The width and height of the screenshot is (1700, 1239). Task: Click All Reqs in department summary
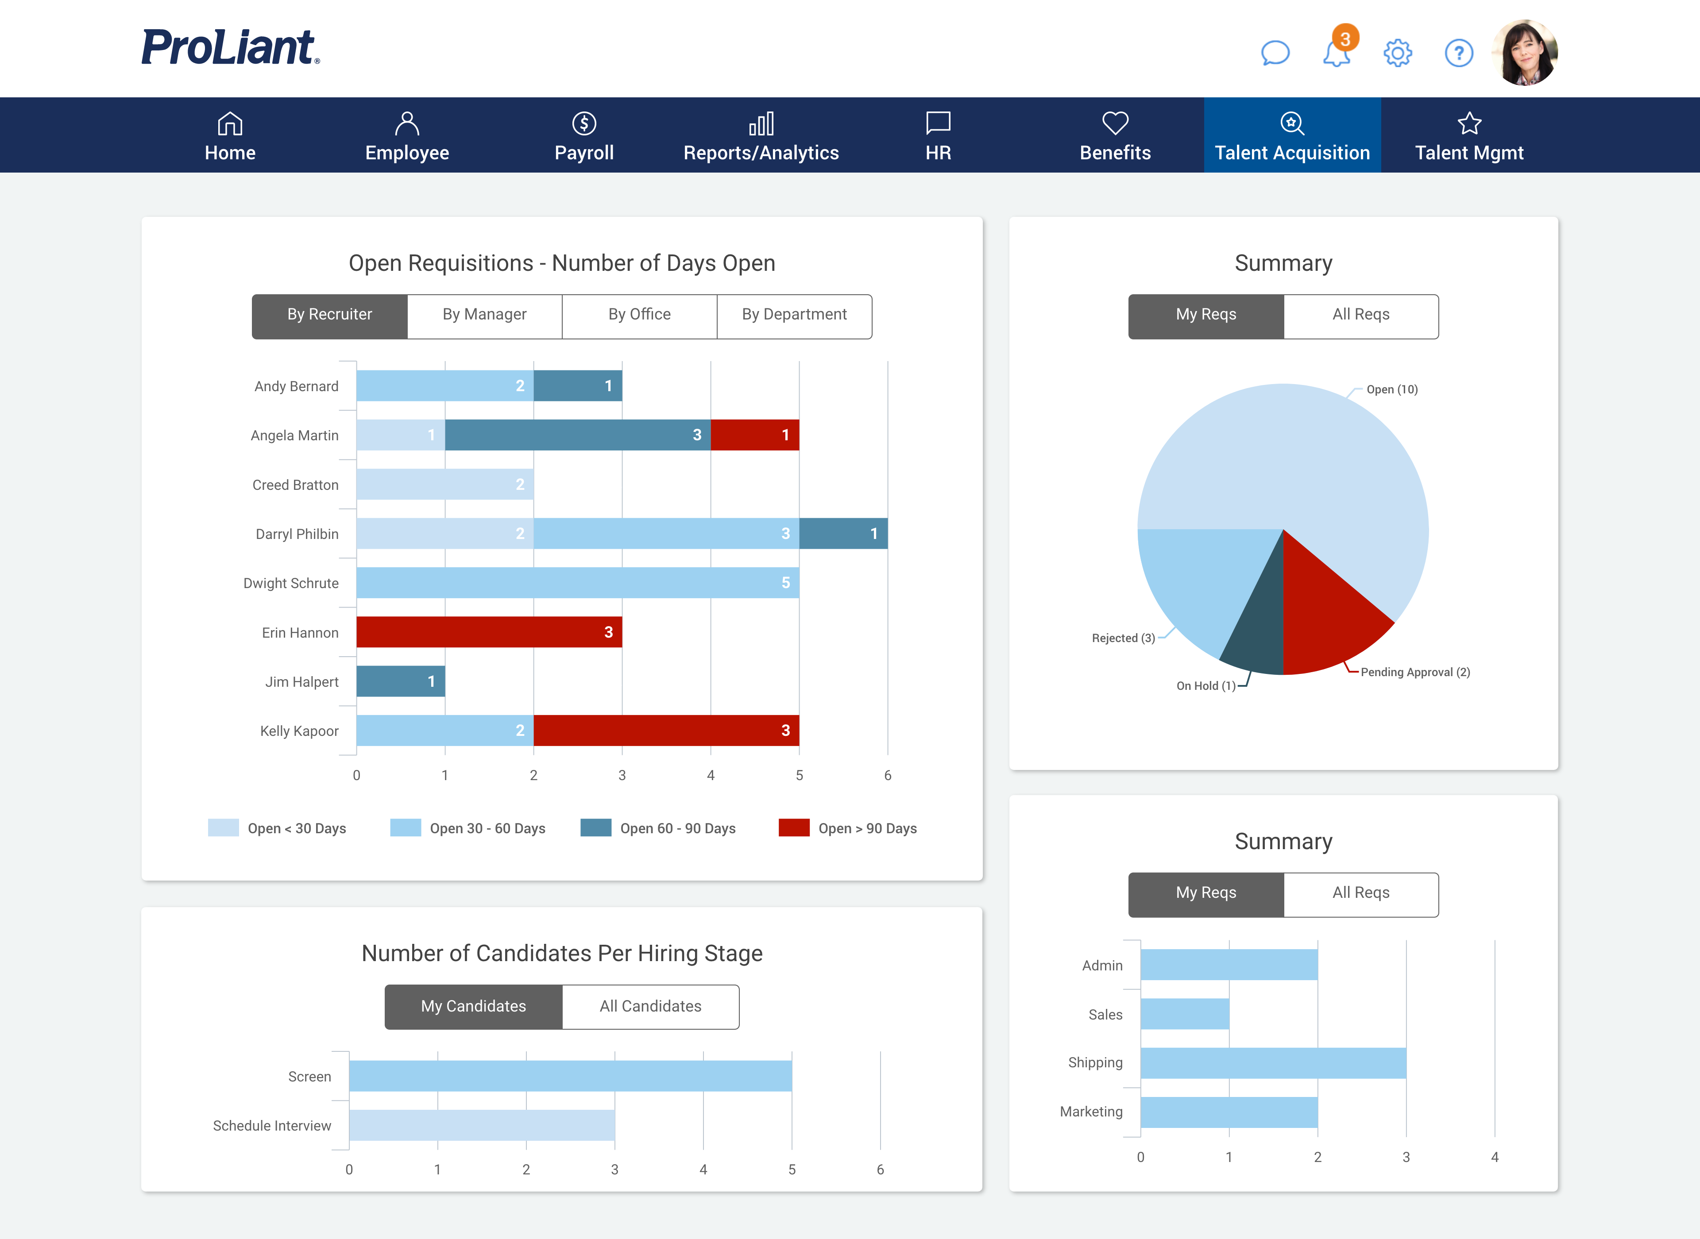point(1361,893)
